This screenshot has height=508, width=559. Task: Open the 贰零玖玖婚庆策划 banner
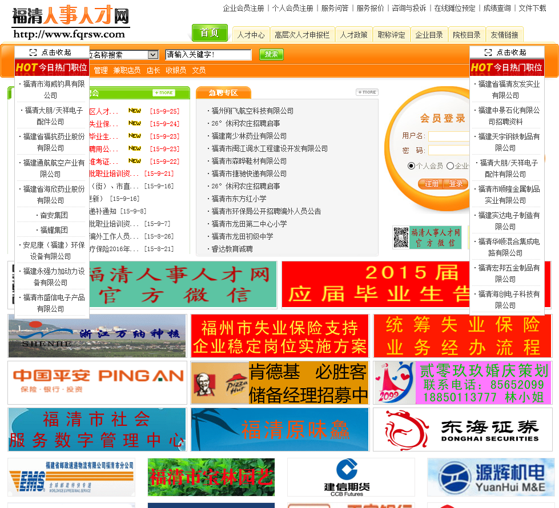click(x=463, y=382)
